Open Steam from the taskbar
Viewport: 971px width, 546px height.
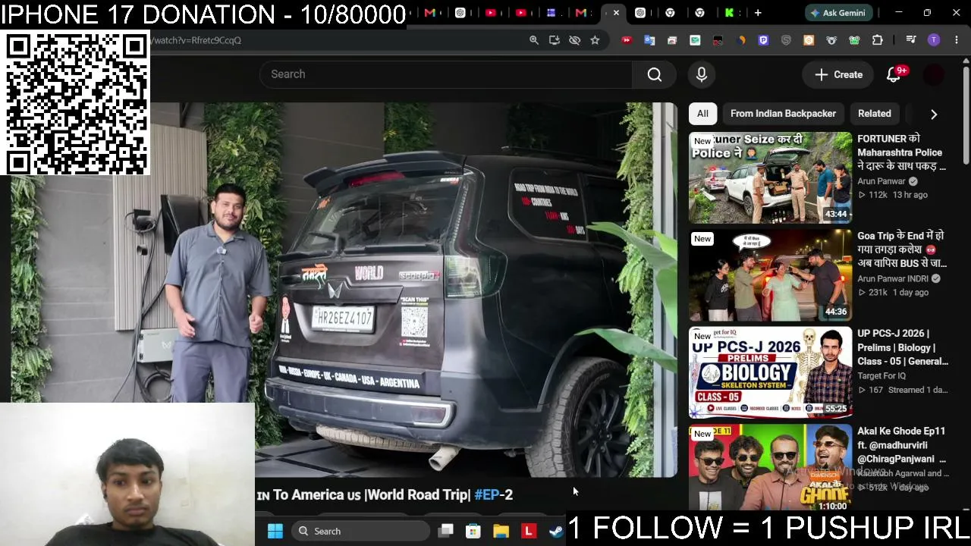[556, 531]
